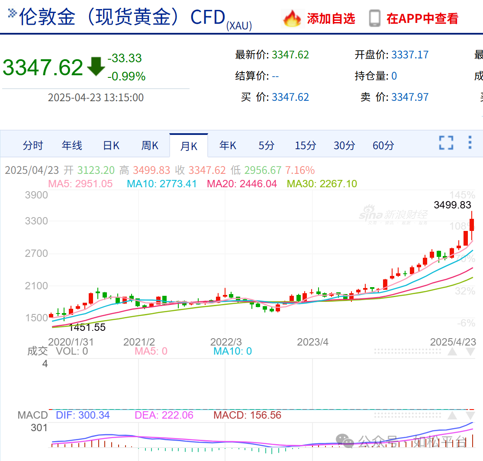Click the MA20: 2446.04 indicator label
Screen dimensions: 483x461
[242, 184]
